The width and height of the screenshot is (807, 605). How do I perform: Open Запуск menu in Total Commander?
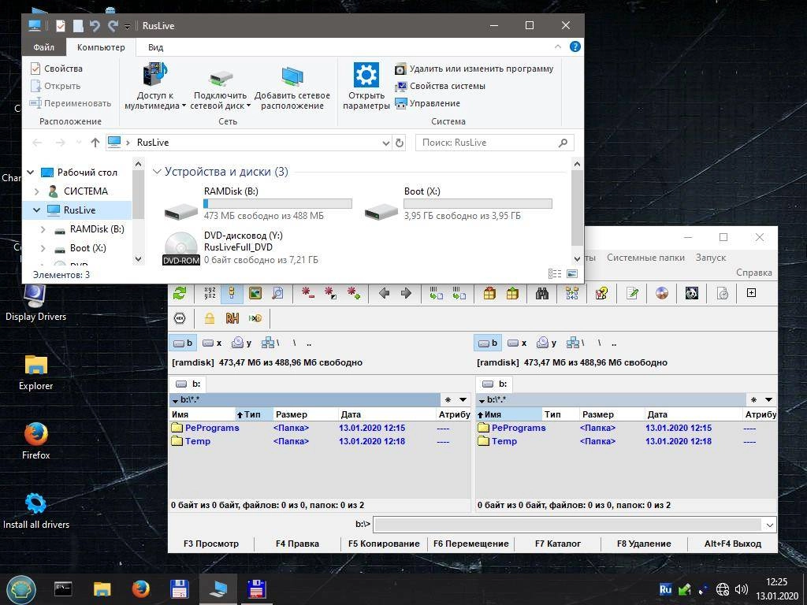tap(711, 258)
